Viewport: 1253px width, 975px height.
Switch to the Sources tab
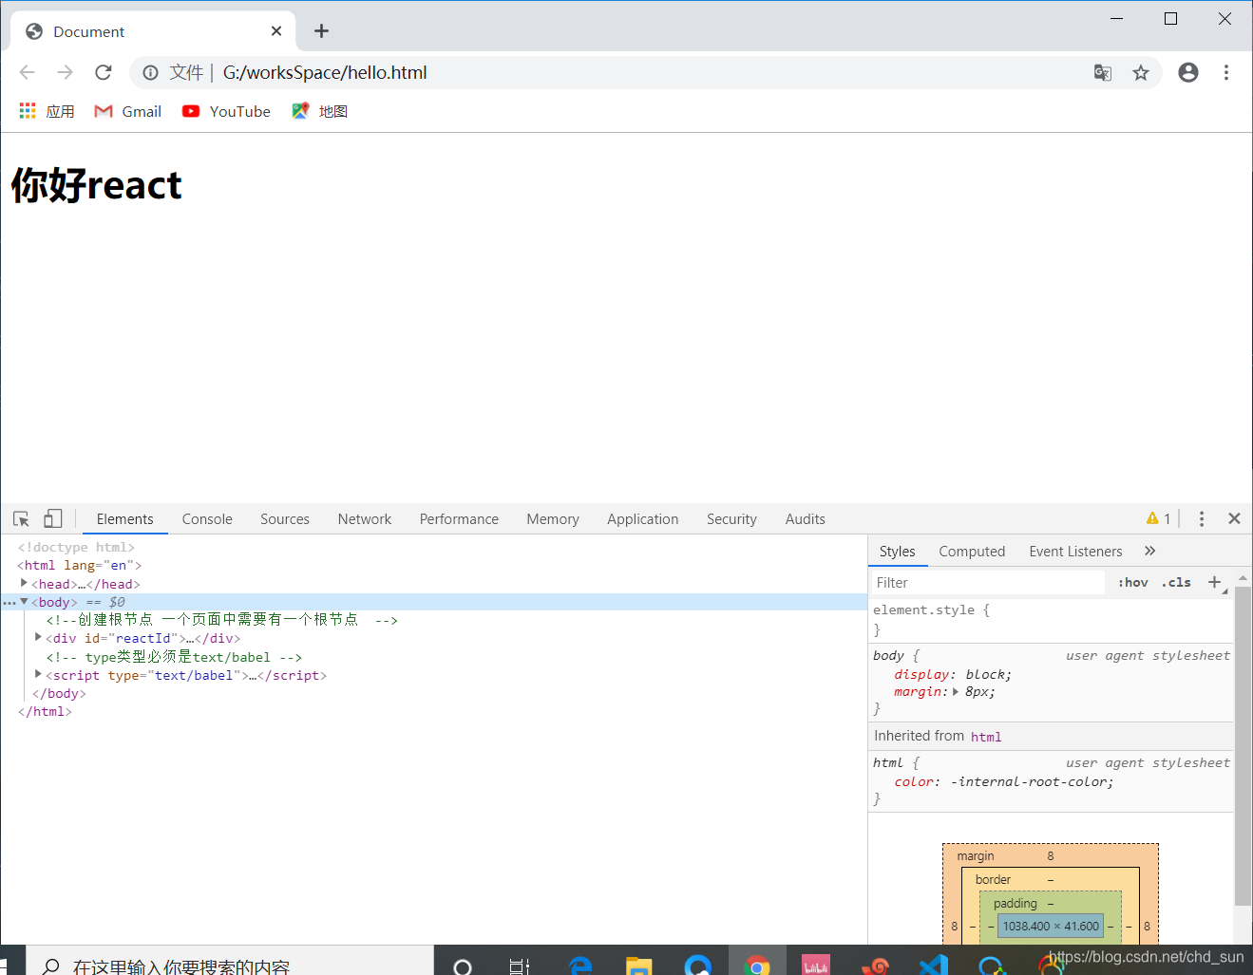(x=285, y=519)
